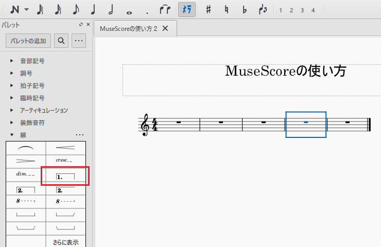The height and width of the screenshot is (247, 381).
Task: Select pedal line with slanted start
Action: point(65,228)
